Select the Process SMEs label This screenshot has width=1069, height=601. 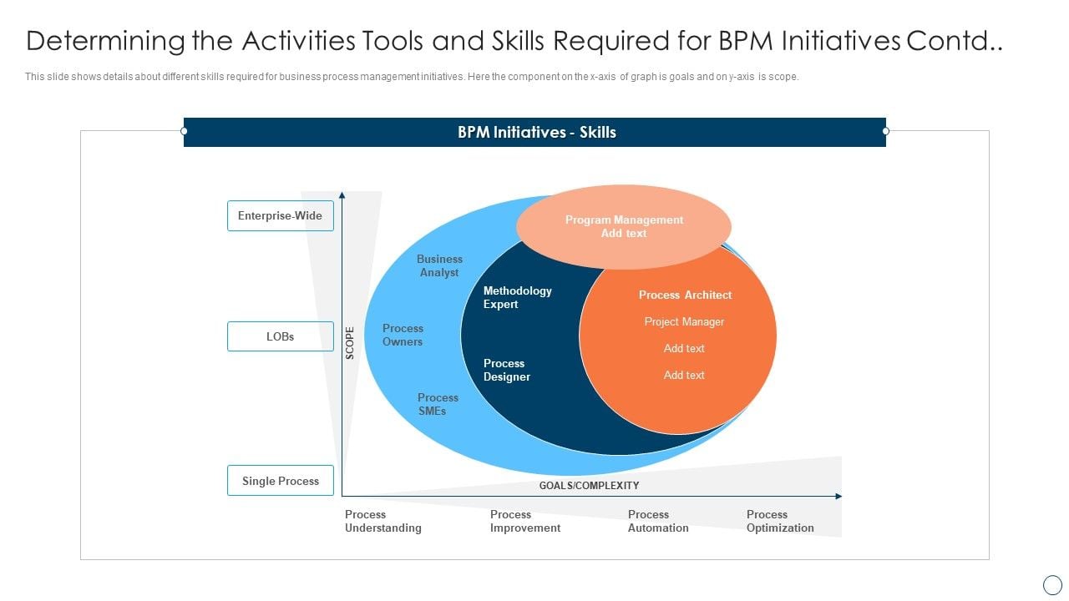[438, 405]
